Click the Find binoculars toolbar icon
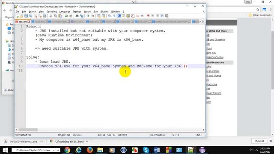This screenshot has height=154, width=274. click(77, 16)
